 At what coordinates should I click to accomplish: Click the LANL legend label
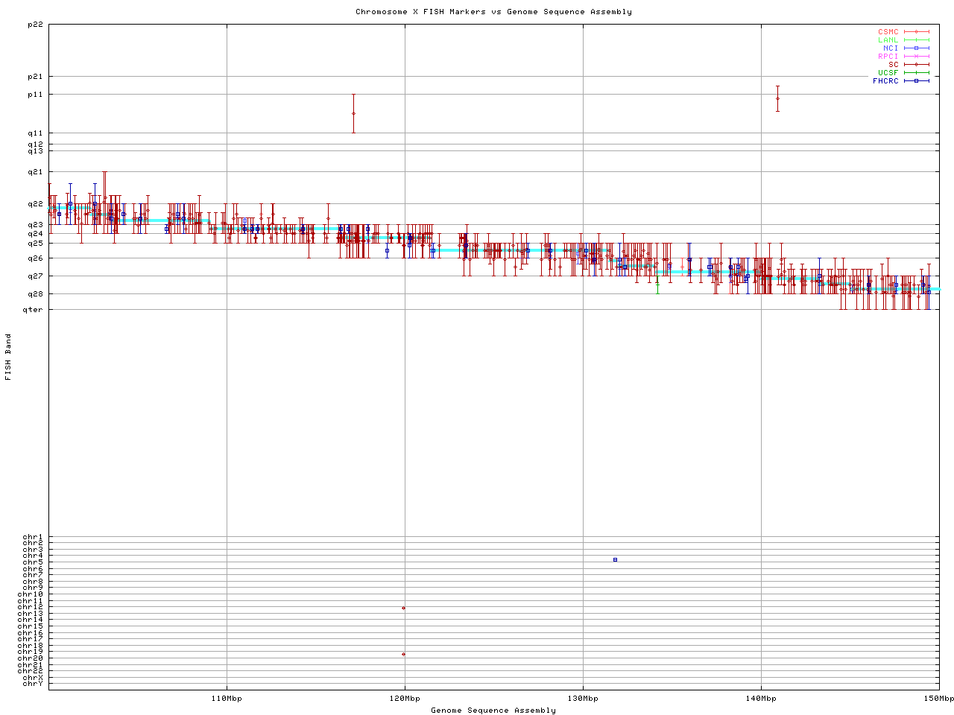(888, 40)
